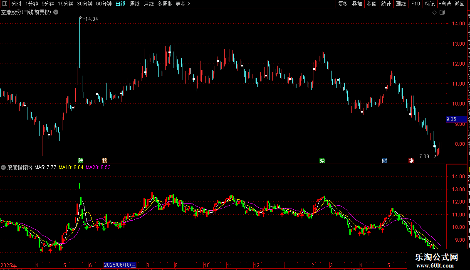The width and height of the screenshot is (470, 270).
Task: Click the 14.34 high price label
Action: pyautogui.click(x=92, y=19)
